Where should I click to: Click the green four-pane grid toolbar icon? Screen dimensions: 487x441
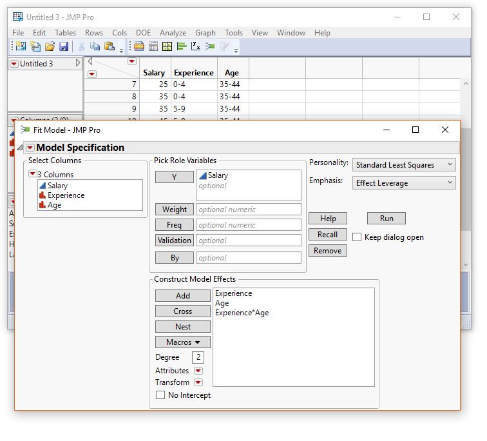click(167, 46)
